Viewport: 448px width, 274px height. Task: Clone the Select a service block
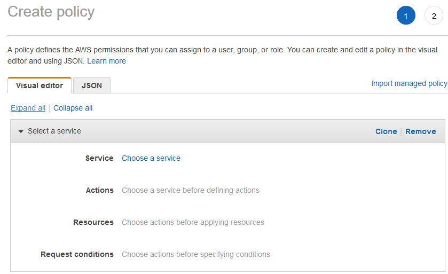386,131
